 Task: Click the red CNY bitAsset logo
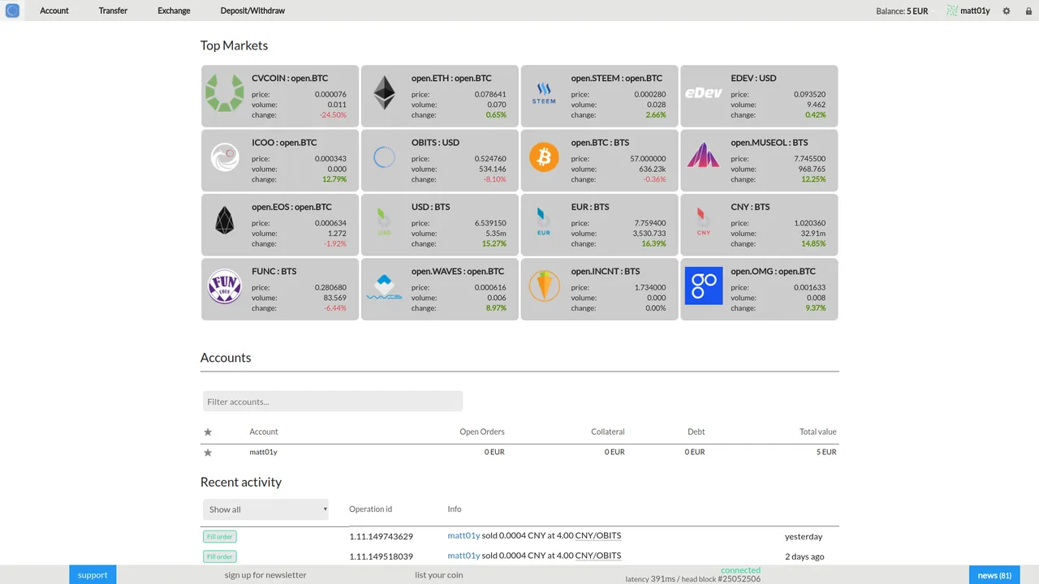click(704, 221)
